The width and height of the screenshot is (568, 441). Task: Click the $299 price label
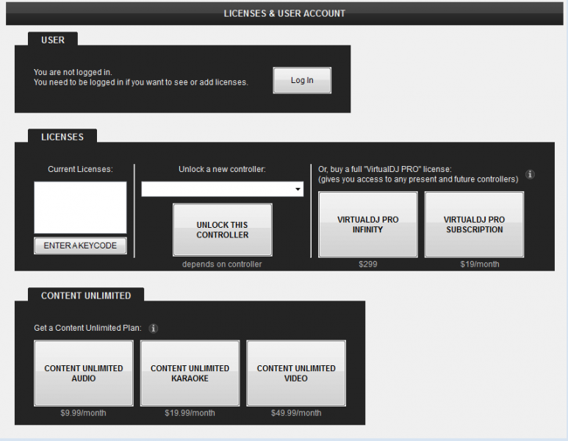(x=367, y=264)
